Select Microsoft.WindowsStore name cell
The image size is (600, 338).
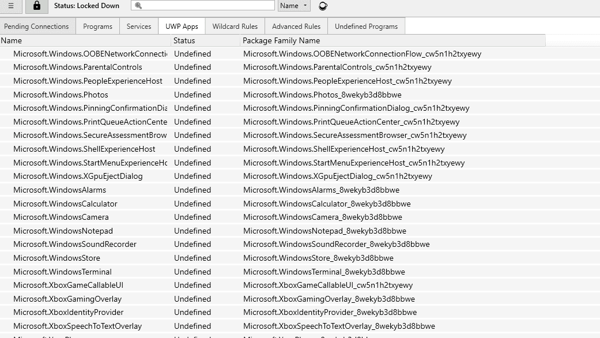pyautogui.click(x=56, y=258)
